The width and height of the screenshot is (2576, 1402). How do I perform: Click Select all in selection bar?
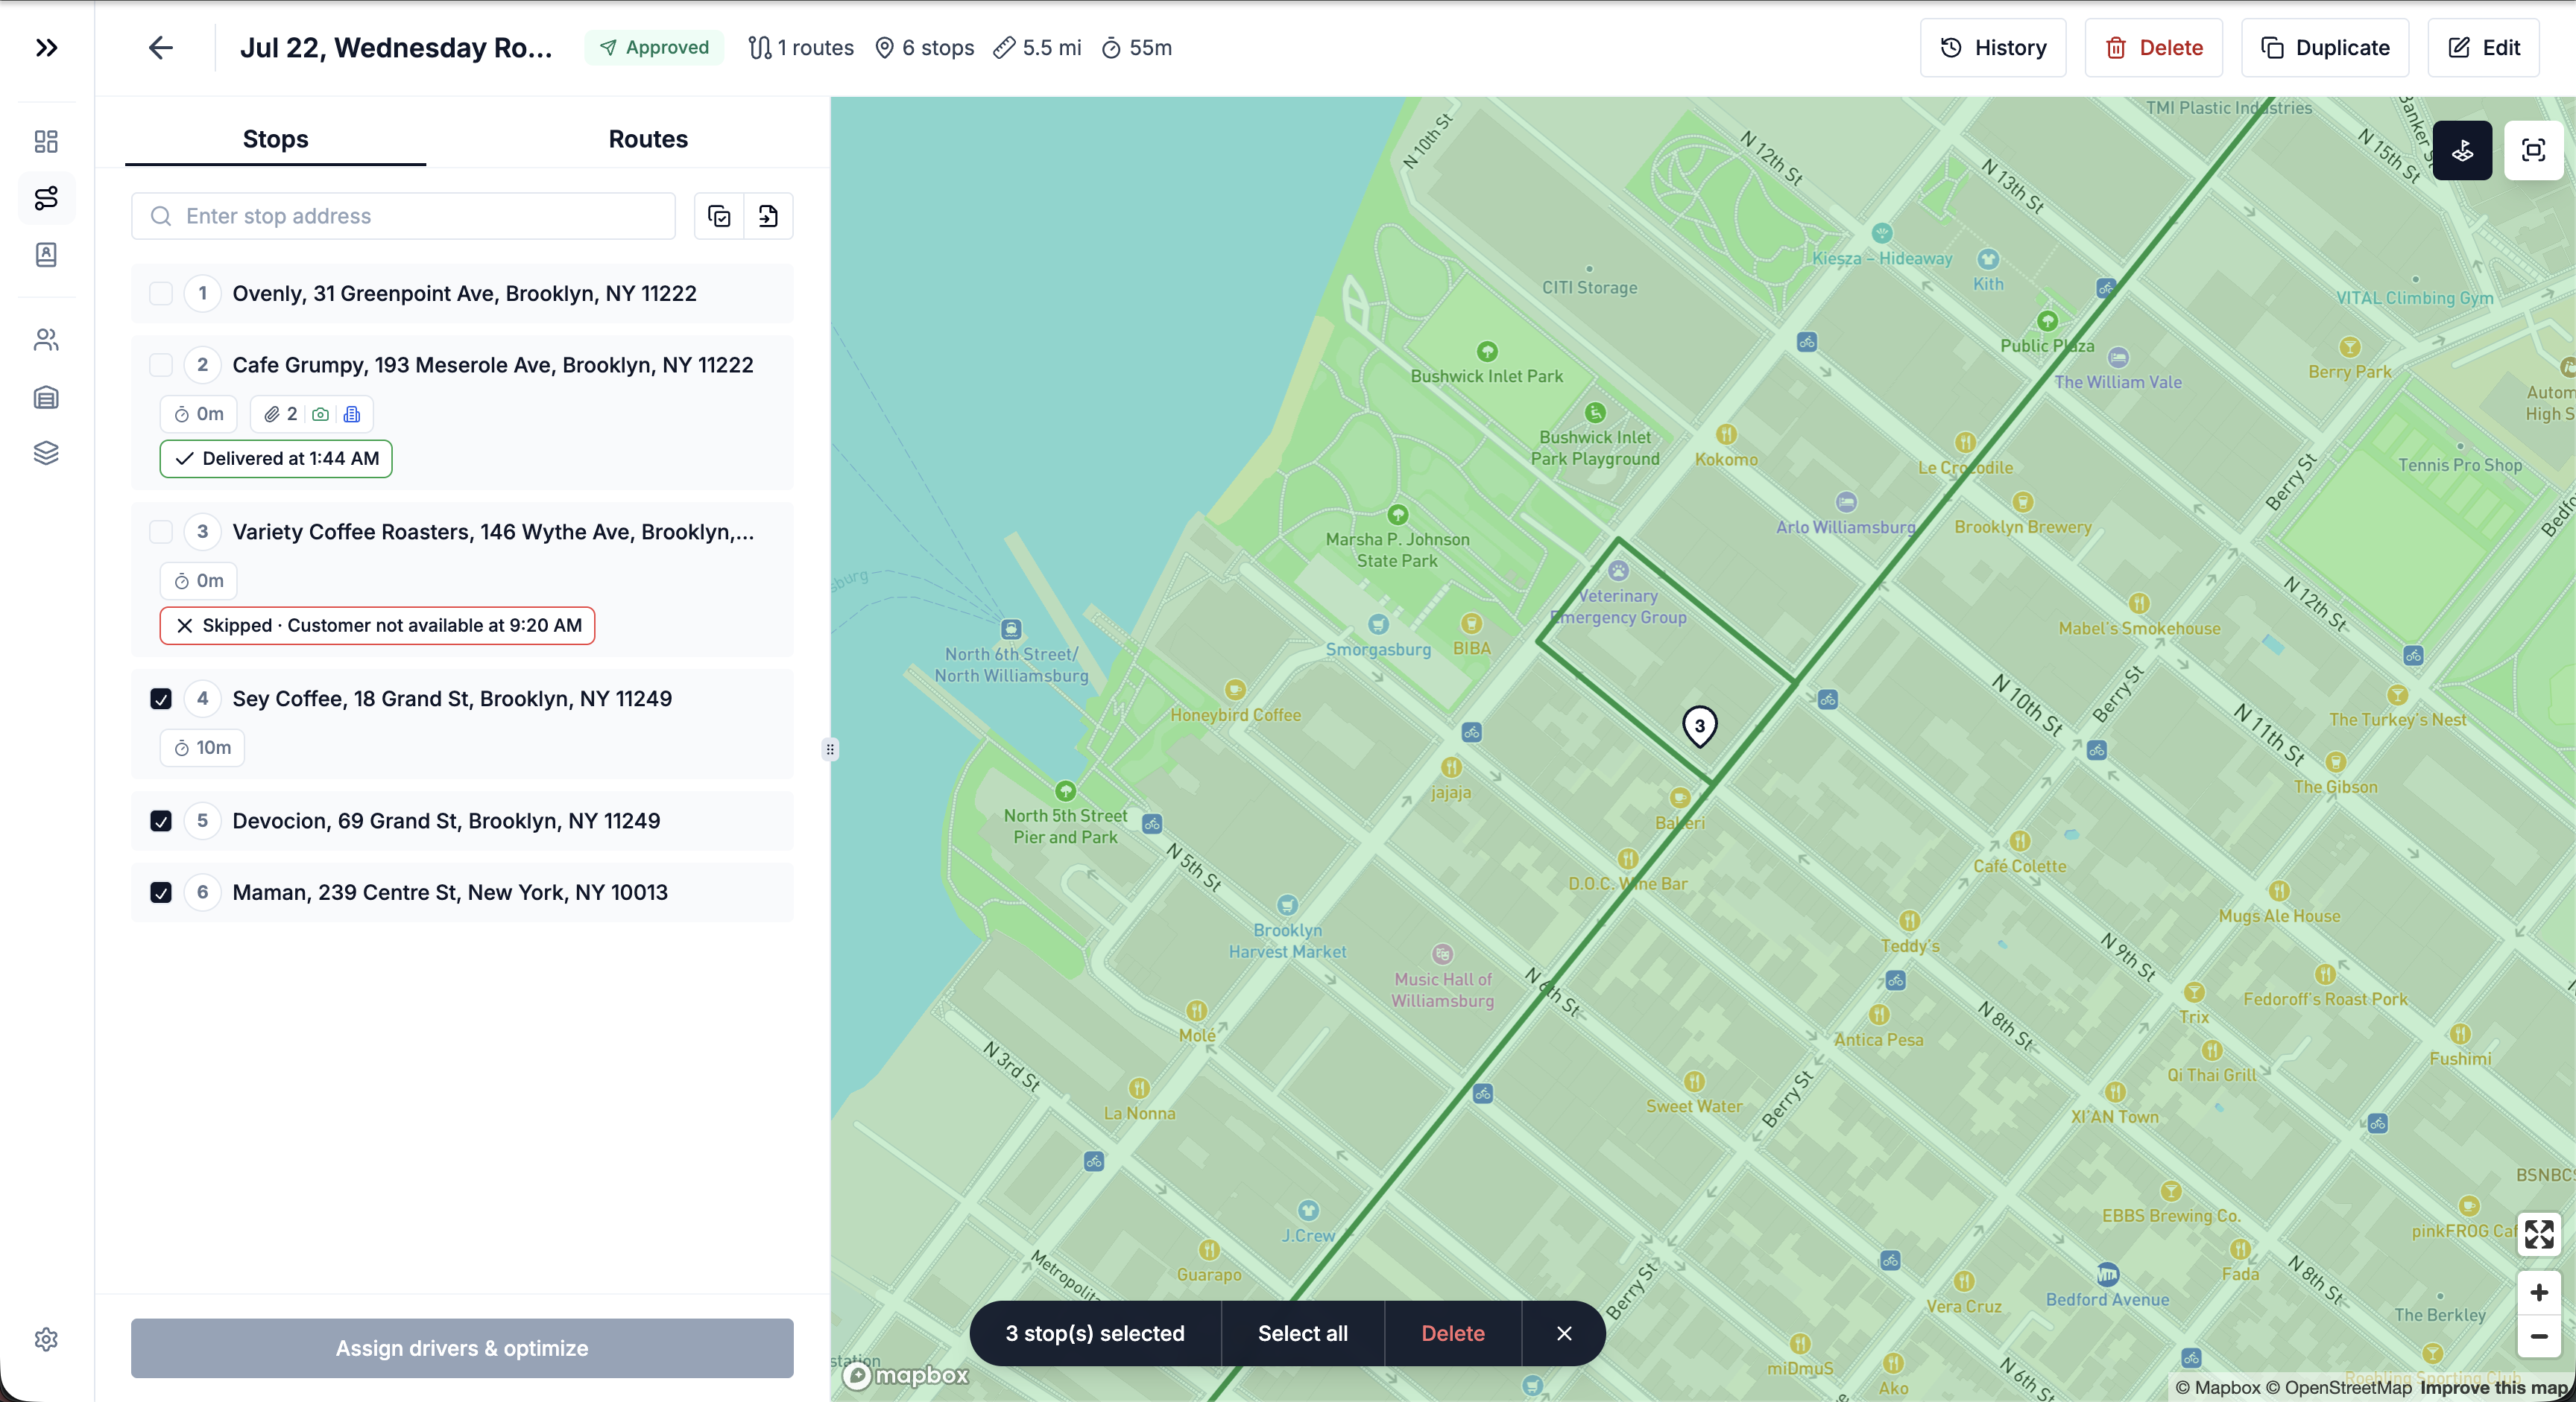tap(1302, 1333)
